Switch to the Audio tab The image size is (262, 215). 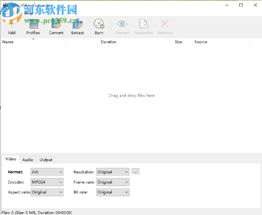(28, 160)
